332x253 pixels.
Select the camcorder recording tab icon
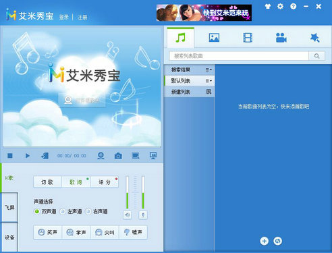281,38
